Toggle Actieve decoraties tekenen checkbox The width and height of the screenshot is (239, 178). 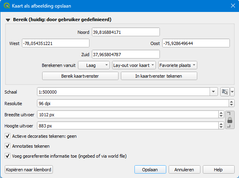point(8,136)
